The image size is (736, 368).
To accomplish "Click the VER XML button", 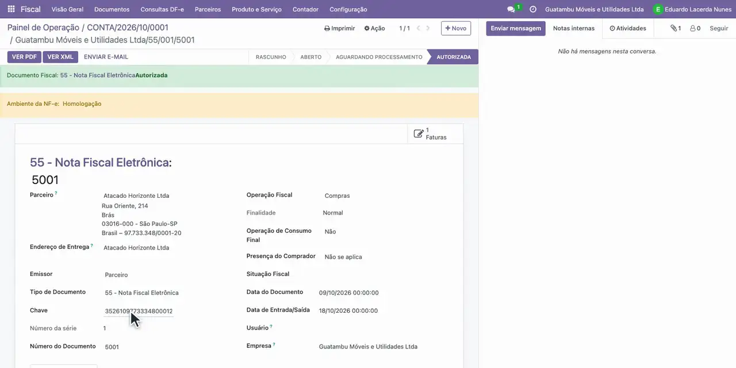I will click(x=60, y=57).
